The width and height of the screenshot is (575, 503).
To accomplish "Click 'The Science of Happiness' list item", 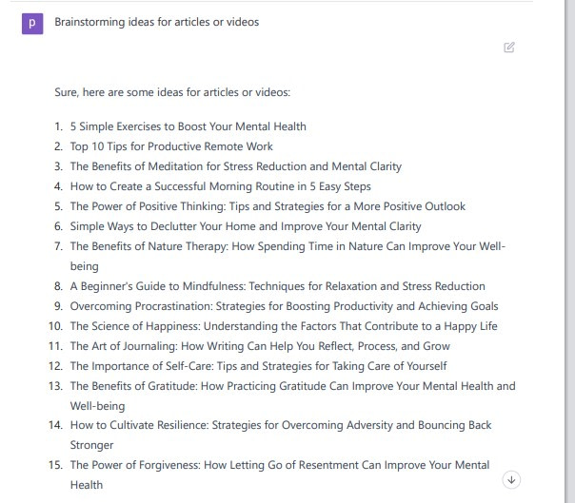I will pos(284,326).
